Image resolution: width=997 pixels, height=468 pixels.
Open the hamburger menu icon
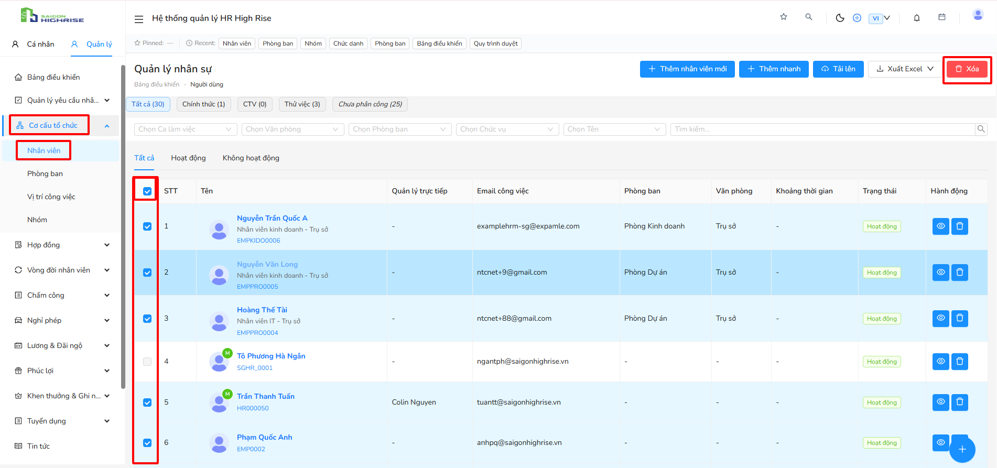[139, 19]
